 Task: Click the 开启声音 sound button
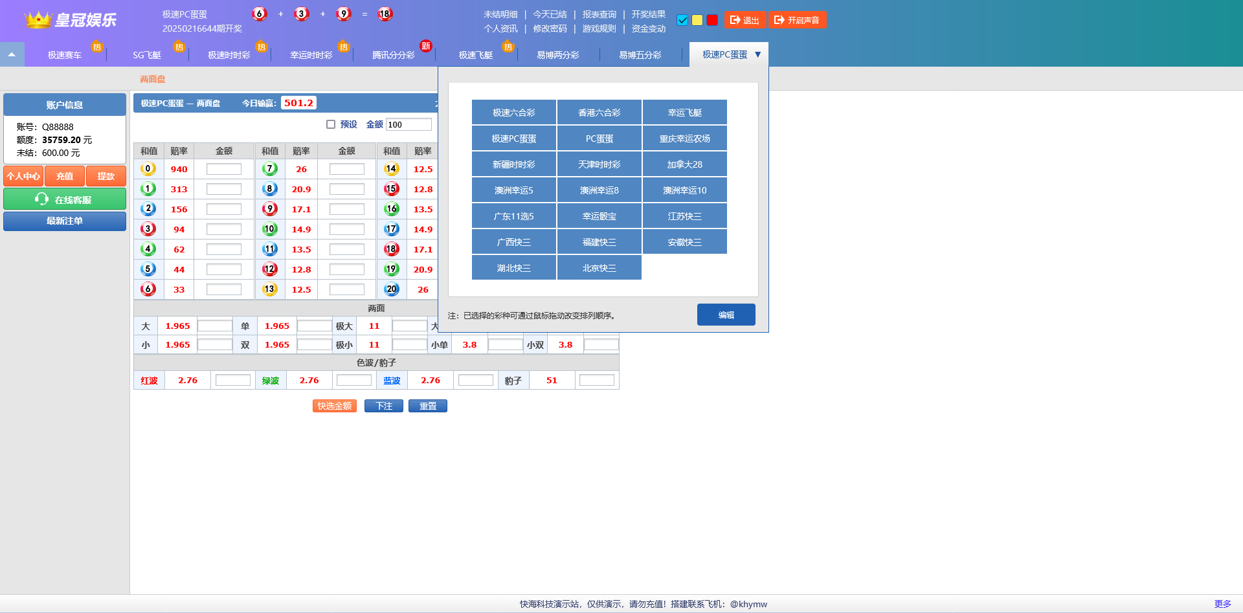pos(797,20)
